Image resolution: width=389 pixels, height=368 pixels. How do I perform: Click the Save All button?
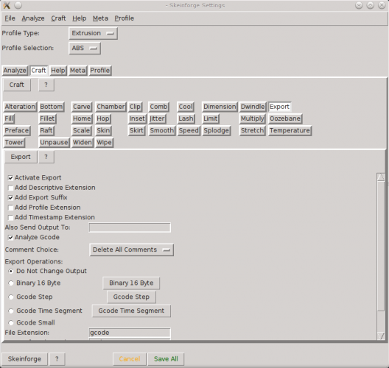[x=166, y=359]
